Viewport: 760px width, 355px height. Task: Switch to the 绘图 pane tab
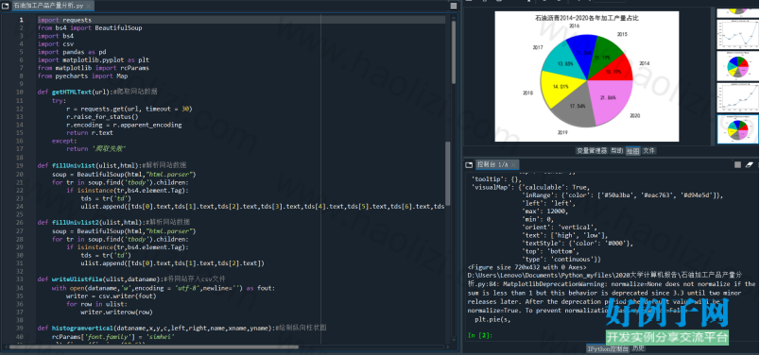tap(632, 151)
